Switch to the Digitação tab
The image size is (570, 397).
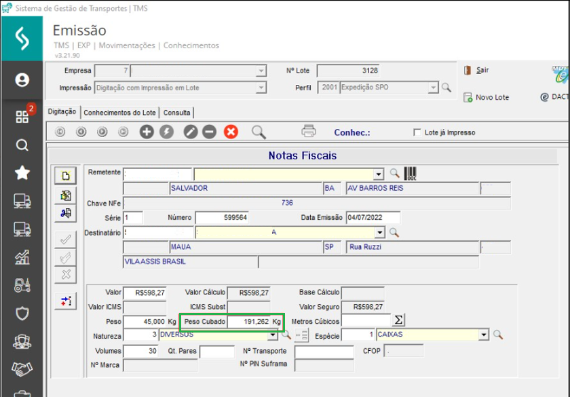point(62,111)
